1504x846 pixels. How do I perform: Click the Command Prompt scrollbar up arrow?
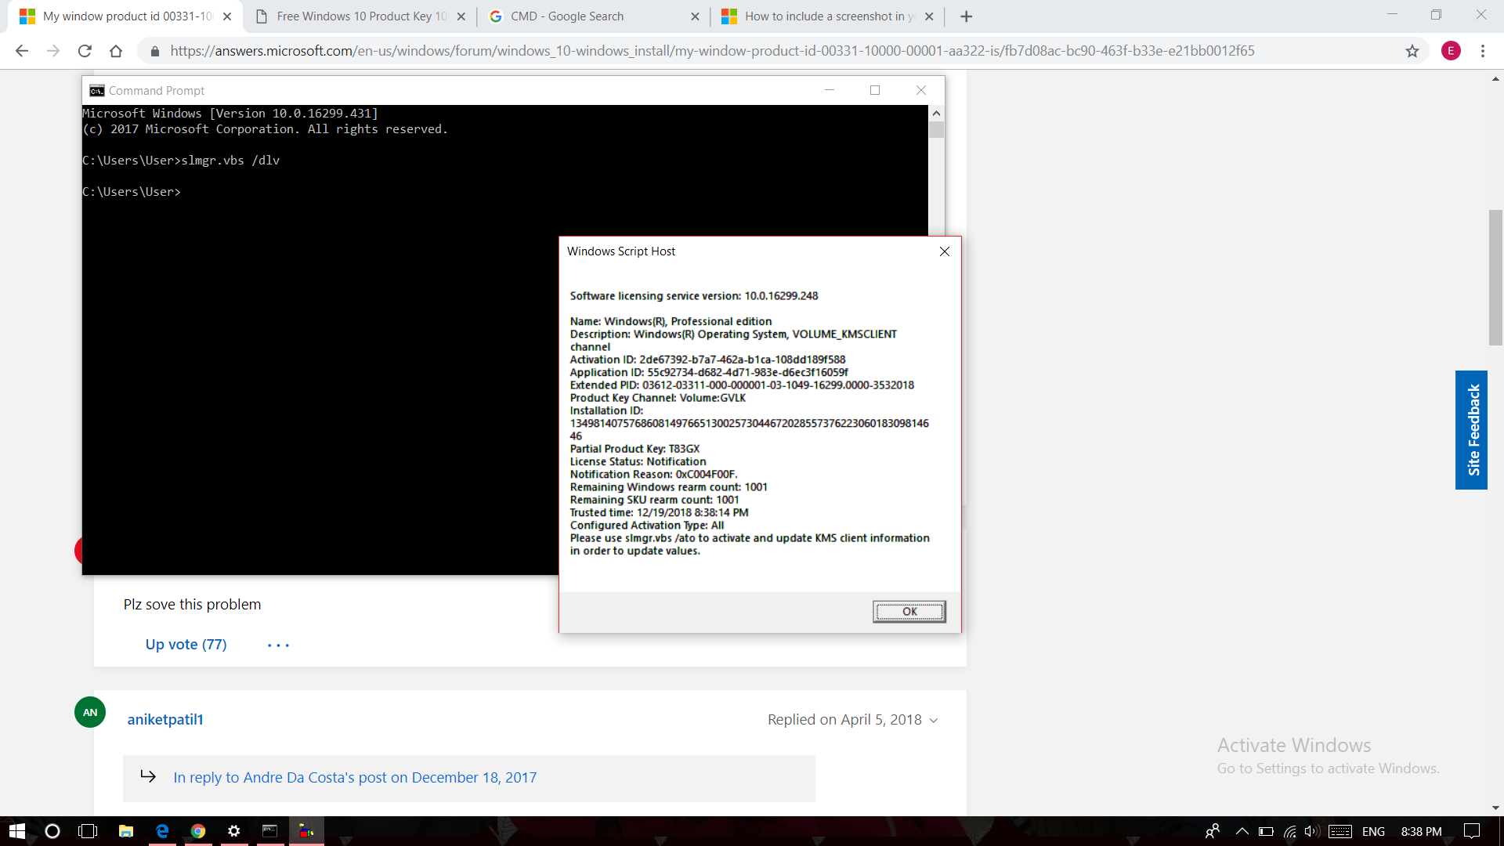pyautogui.click(x=936, y=114)
